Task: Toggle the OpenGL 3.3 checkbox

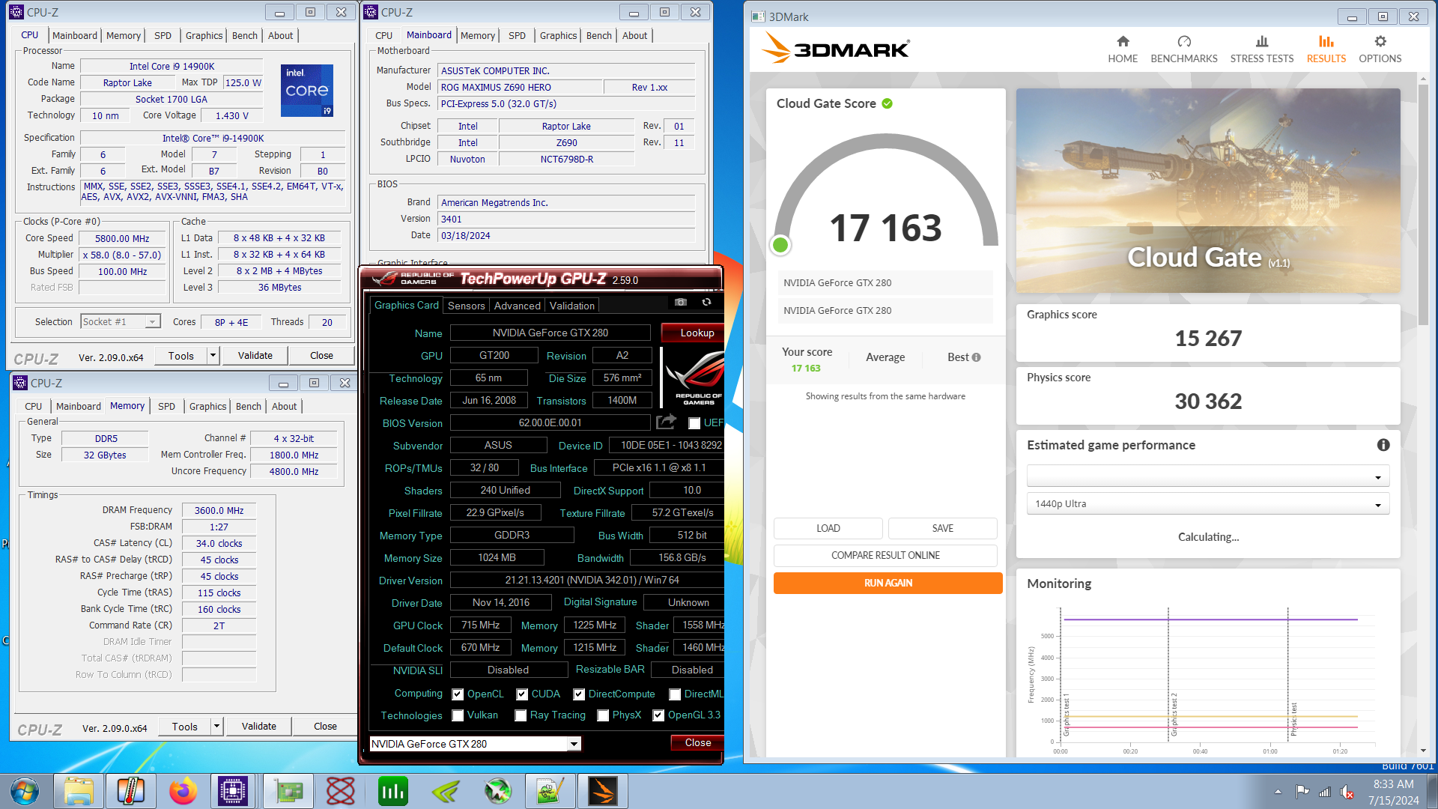Action: (658, 715)
